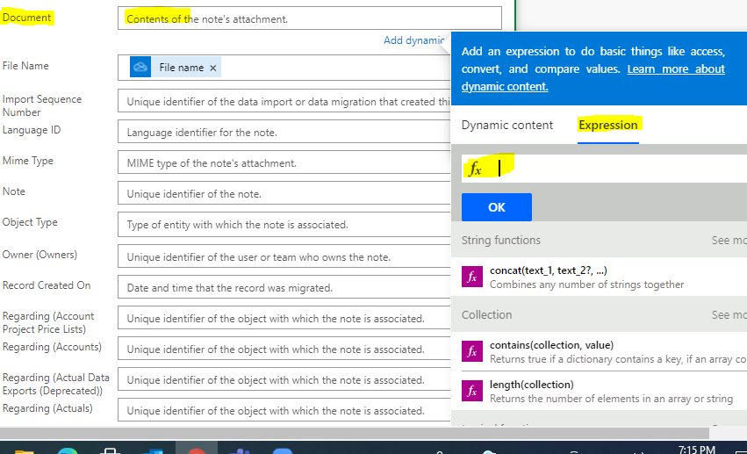Remove the File name token with its x

tap(213, 68)
